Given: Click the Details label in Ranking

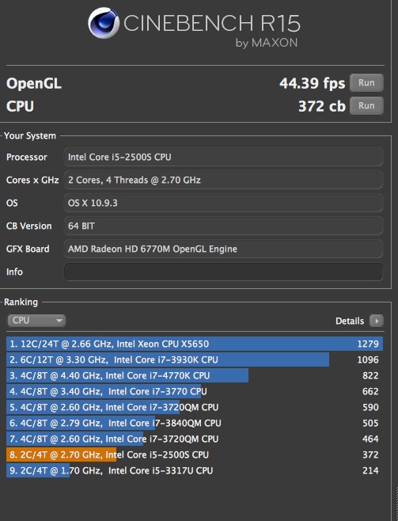Looking at the screenshot, I should 350,321.
